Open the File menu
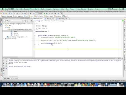The image size is (126, 95). [17, 9]
